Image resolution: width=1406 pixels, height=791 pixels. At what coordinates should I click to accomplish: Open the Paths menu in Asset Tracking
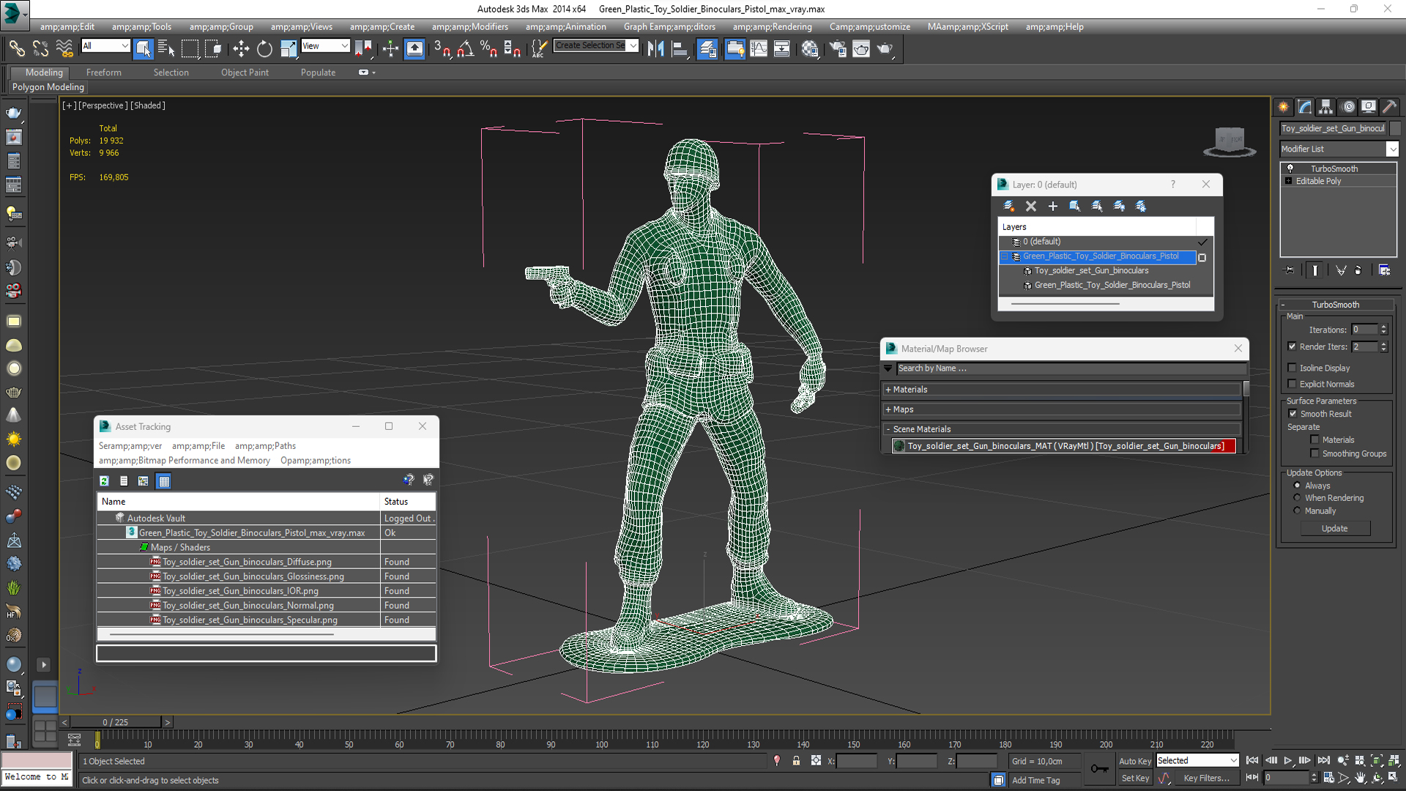pos(265,446)
